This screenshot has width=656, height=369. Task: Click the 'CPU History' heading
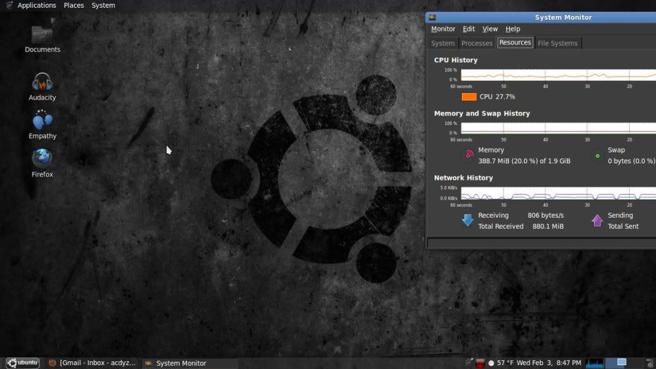click(x=455, y=60)
